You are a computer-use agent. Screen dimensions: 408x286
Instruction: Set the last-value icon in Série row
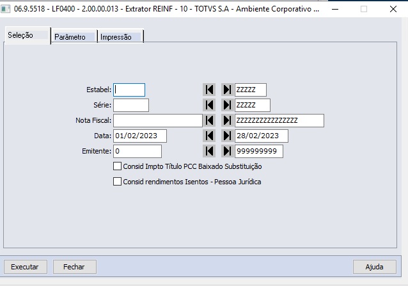pos(228,105)
